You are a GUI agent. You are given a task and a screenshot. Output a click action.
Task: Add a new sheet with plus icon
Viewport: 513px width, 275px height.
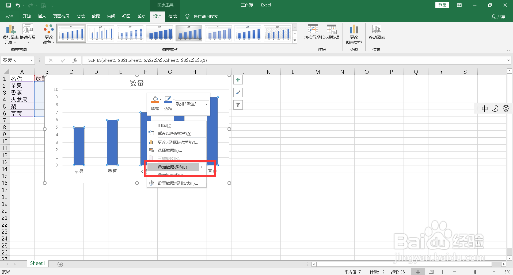coord(60,264)
